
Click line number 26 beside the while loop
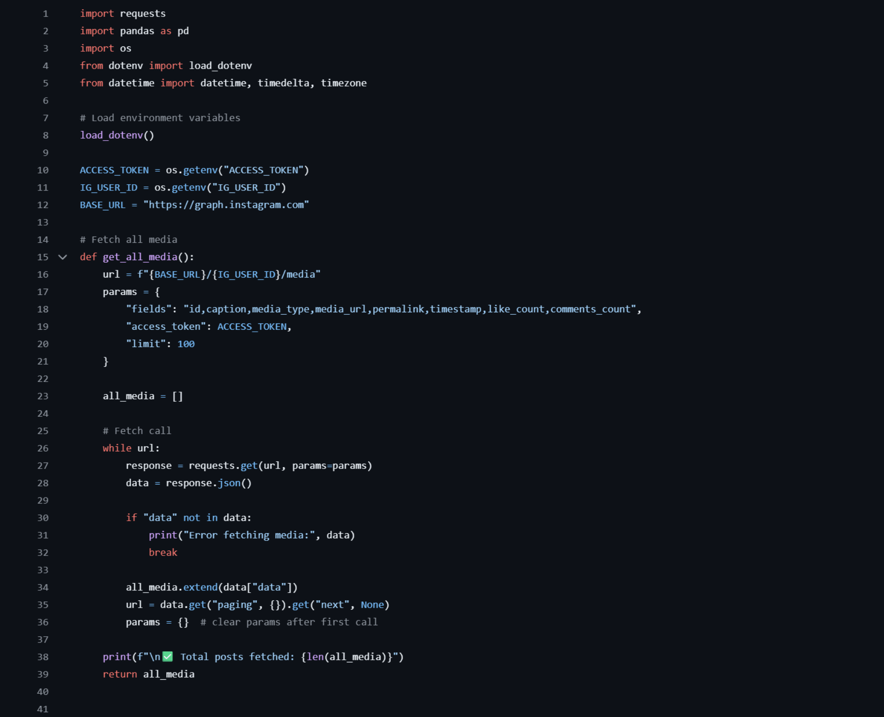pyautogui.click(x=43, y=448)
